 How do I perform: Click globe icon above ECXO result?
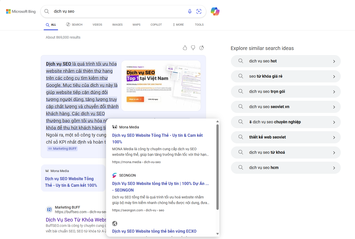click(x=115, y=224)
